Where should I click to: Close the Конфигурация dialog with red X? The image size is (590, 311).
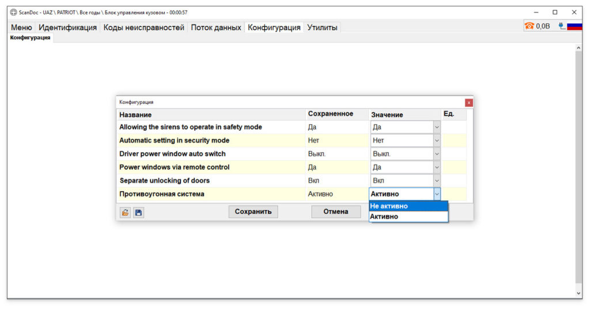tap(468, 103)
